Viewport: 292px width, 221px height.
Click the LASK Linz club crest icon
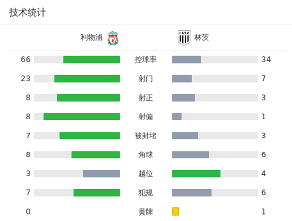(x=184, y=37)
